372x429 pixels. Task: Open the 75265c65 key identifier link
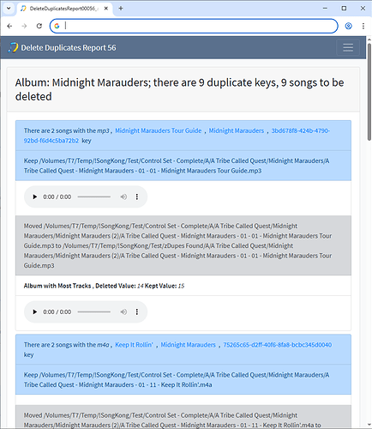278,345
